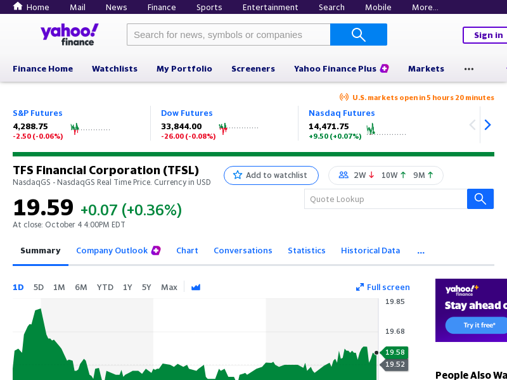Click the News link in top bar

point(116,7)
